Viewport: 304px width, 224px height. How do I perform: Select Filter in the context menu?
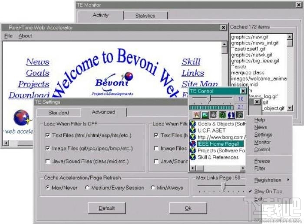(260, 168)
